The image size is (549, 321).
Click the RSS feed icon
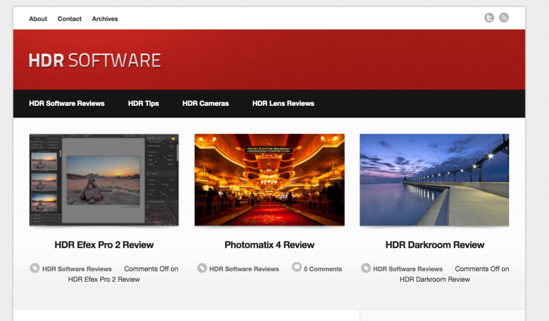504,18
